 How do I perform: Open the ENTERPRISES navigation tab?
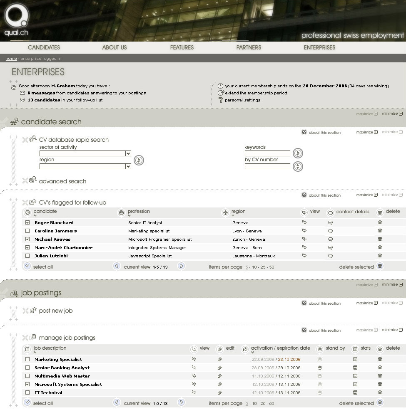click(x=319, y=48)
